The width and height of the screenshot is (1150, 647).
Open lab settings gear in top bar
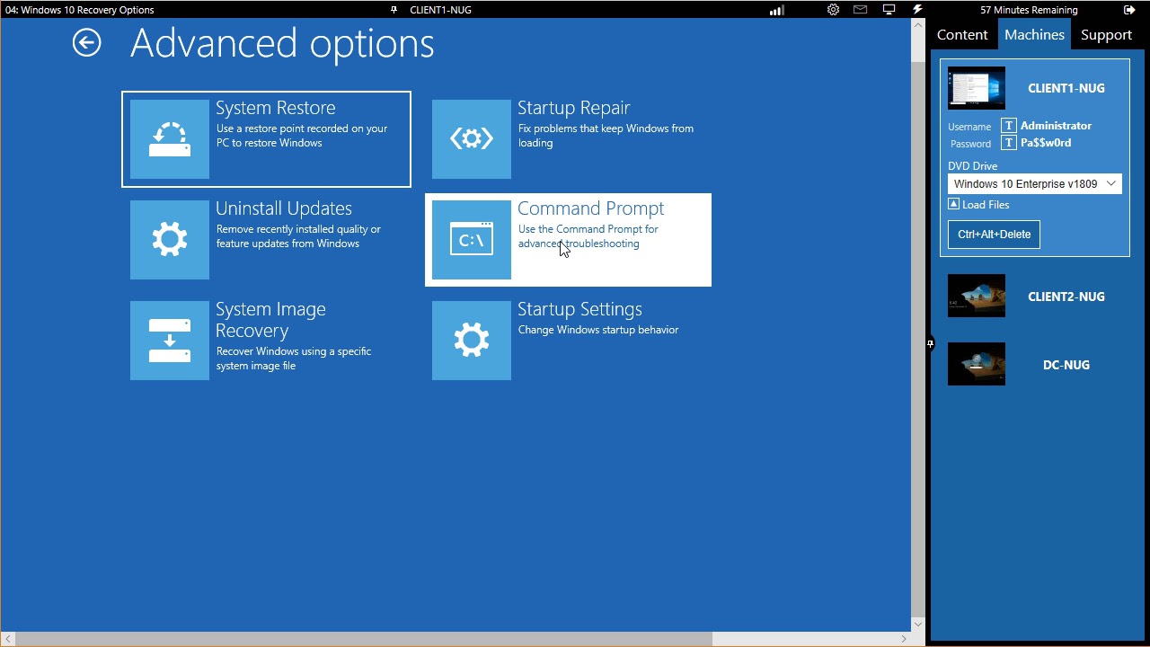[834, 10]
